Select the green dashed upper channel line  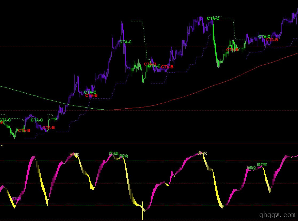[x=139, y=21]
